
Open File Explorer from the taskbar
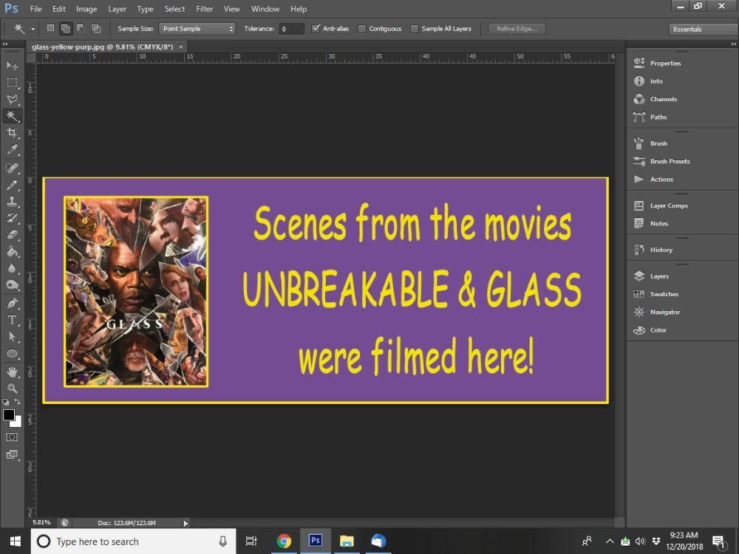[347, 541]
